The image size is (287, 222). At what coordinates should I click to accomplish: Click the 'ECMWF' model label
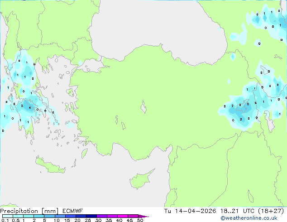click(x=73, y=211)
